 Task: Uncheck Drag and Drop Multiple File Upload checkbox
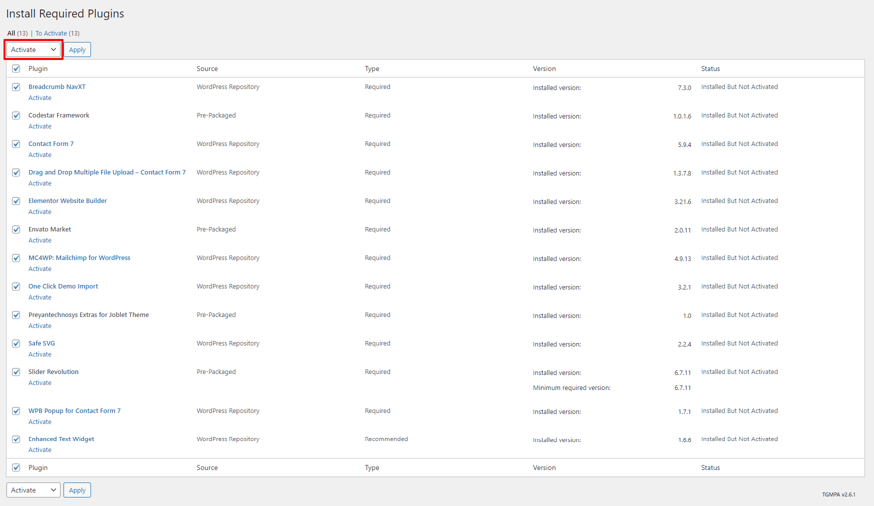click(16, 172)
